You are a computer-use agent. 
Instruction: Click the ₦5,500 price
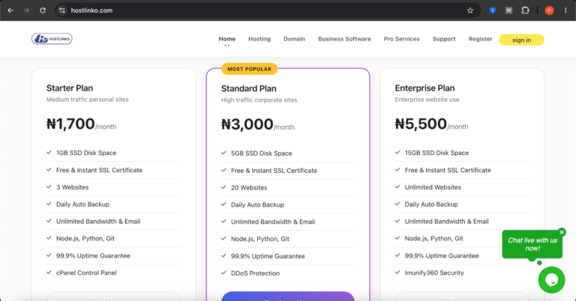point(421,124)
